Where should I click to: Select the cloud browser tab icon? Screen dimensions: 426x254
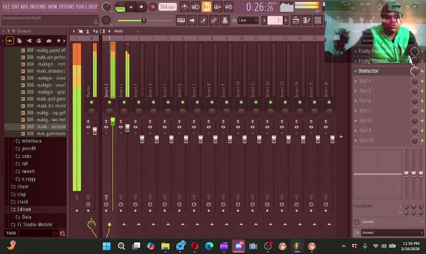[49, 41]
